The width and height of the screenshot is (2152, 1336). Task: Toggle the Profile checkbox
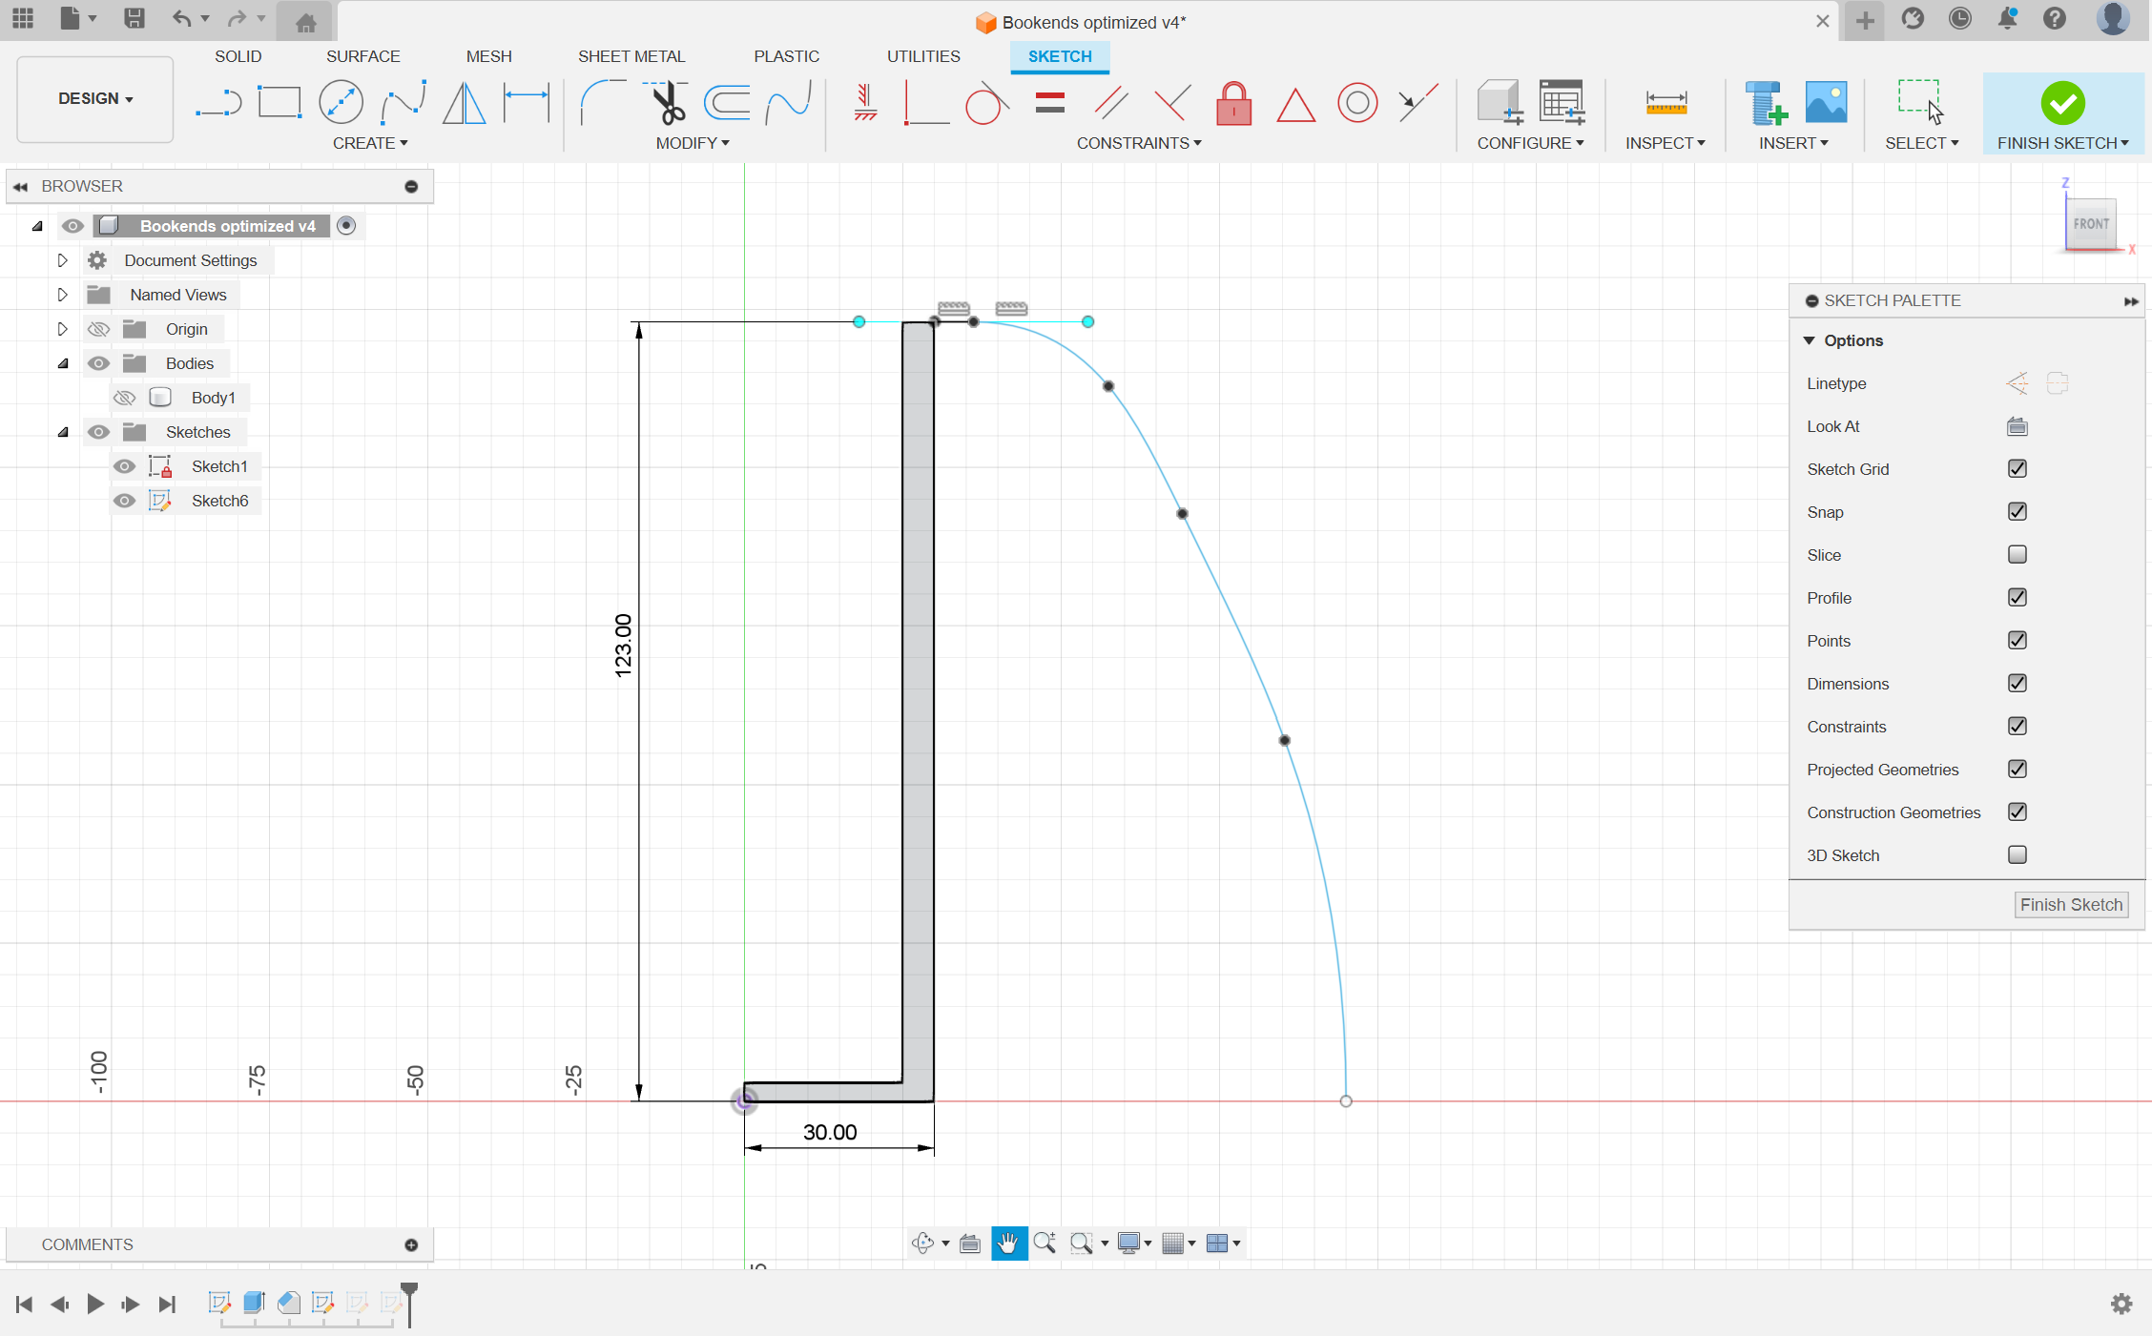click(2017, 597)
